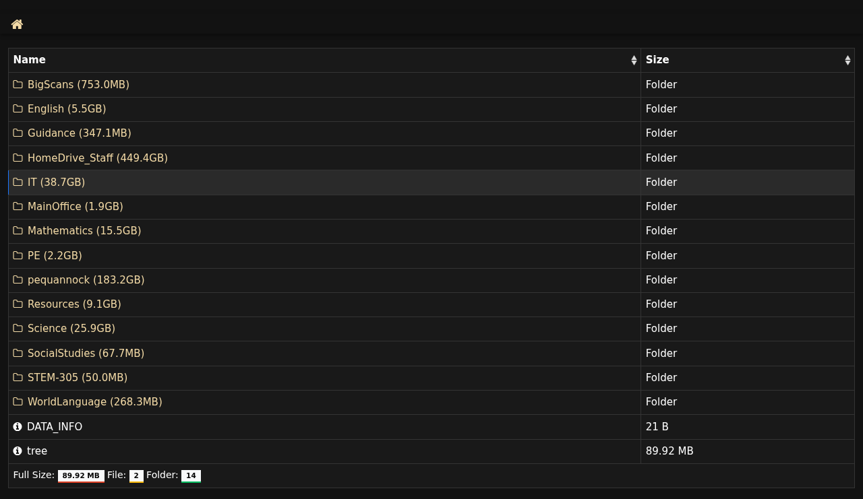Screen dimensions: 863x499
Task: Click the Name column header text
Action: click(30, 60)
